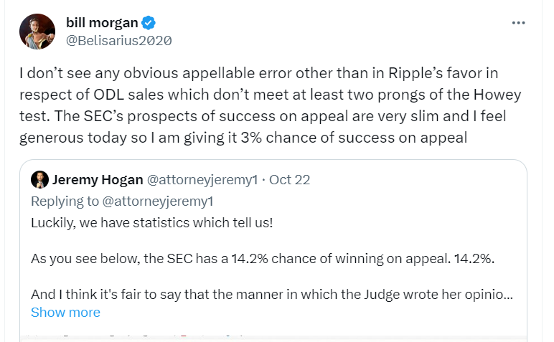Click the line about obvious appellable error
The height and width of the screenshot is (342, 554).
258,73
